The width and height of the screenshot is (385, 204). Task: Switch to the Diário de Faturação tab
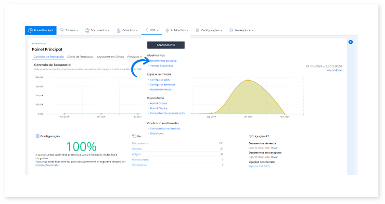click(x=80, y=56)
